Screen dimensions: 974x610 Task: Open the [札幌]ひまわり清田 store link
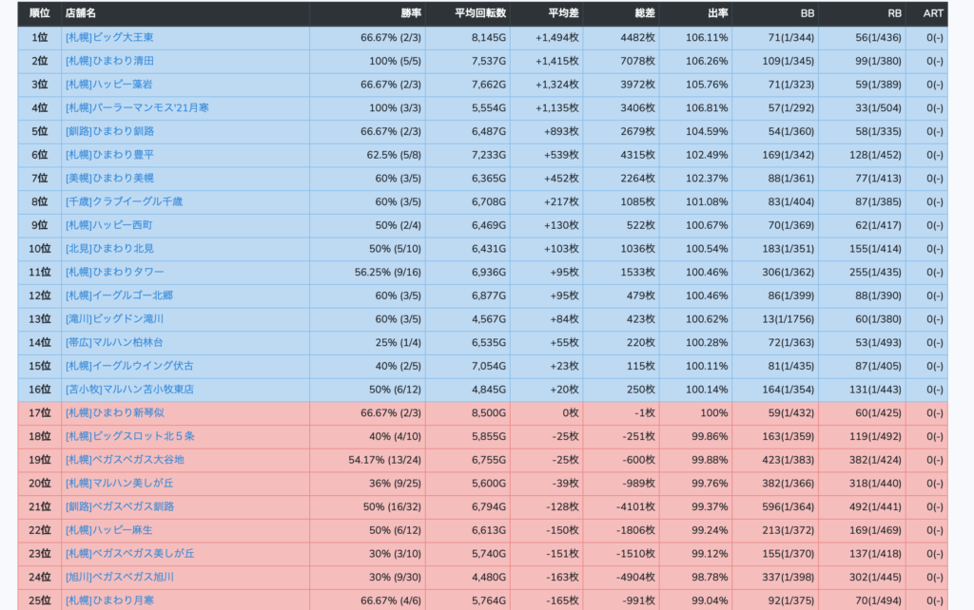[109, 61]
